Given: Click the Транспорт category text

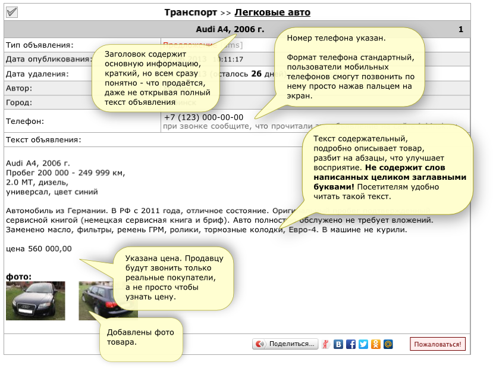Looking at the screenshot, I should coord(190,13).
